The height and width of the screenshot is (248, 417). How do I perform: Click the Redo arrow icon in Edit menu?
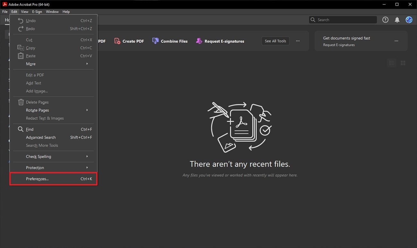[21, 29]
